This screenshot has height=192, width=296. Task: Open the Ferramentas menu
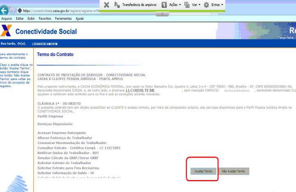(x=63, y=18)
